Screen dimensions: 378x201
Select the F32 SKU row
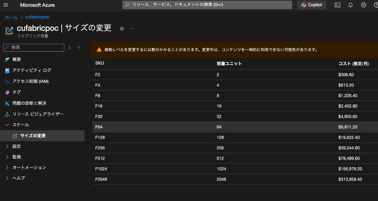click(x=235, y=117)
